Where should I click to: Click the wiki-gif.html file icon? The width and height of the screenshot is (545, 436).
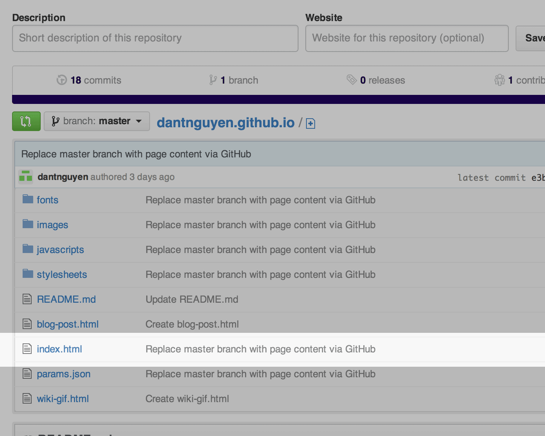coord(27,398)
